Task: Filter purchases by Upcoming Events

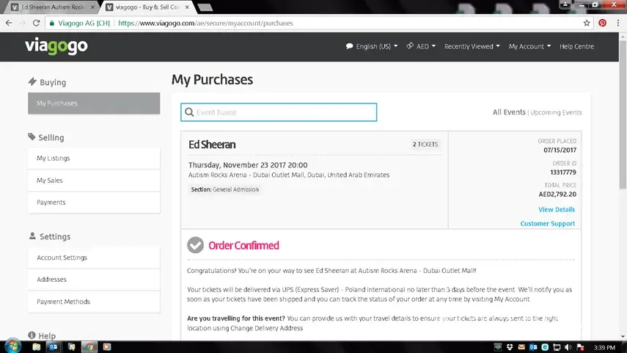Action: [x=556, y=112]
